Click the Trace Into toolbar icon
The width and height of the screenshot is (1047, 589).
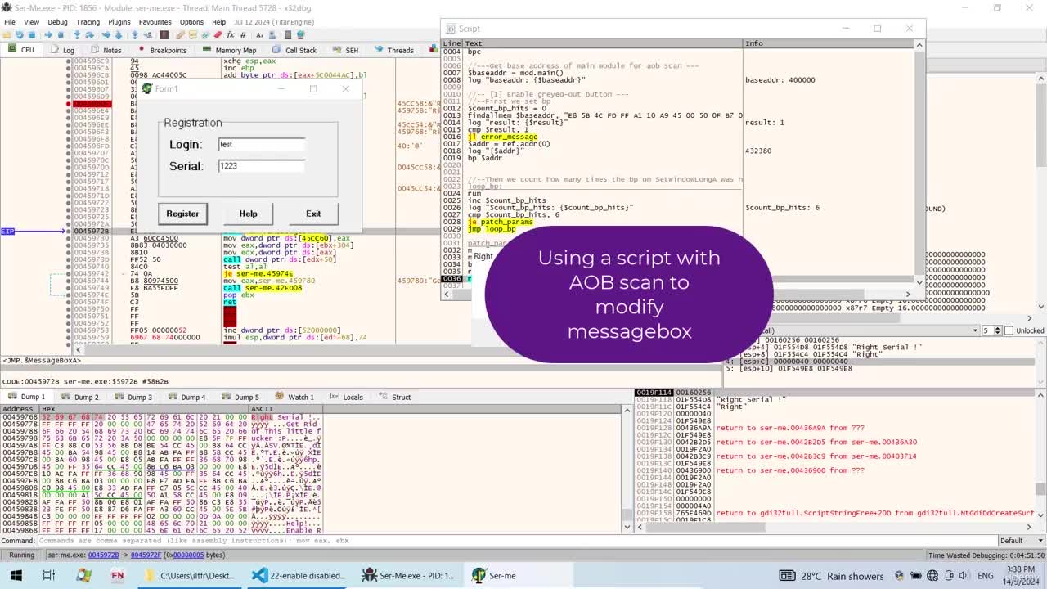(x=106, y=35)
